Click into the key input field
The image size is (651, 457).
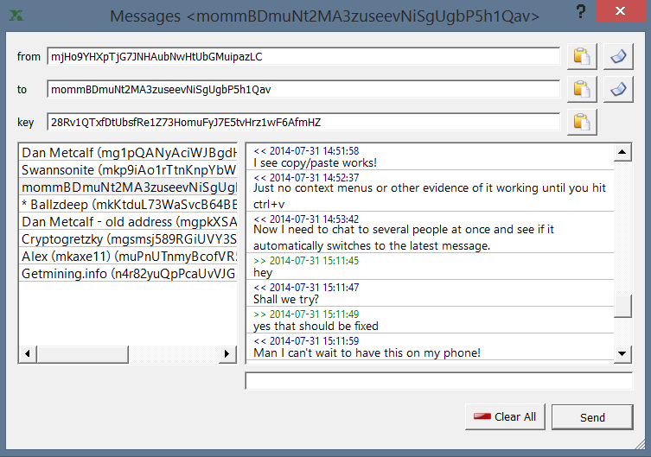(303, 122)
